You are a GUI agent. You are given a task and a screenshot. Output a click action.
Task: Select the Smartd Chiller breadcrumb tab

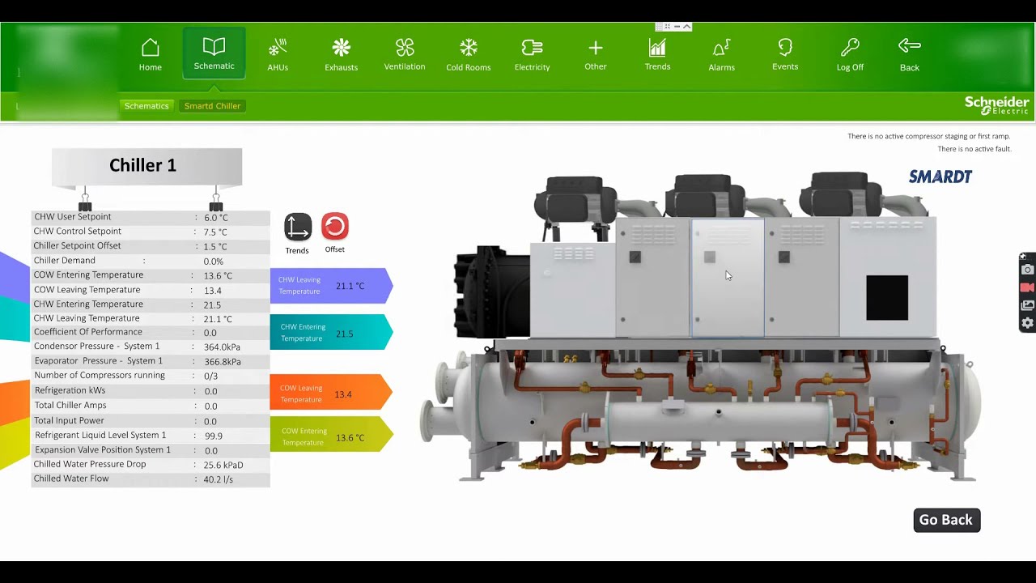tap(212, 106)
